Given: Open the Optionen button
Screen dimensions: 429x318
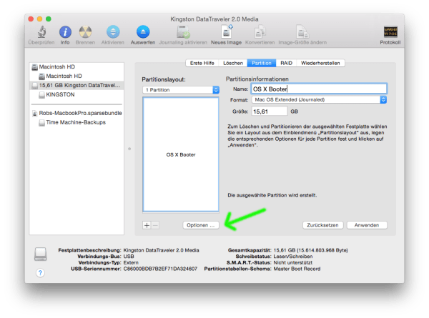Looking at the screenshot, I should [x=201, y=225].
